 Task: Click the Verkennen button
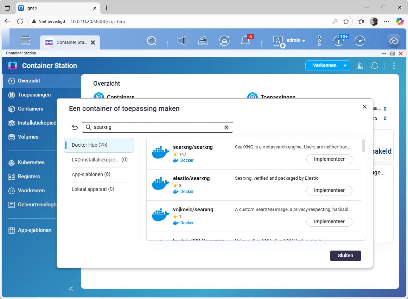click(324, 65)
